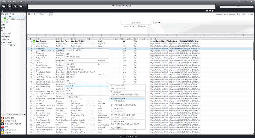Click the タグを編集 action icon
255x138 pixels.
(2, 132)
